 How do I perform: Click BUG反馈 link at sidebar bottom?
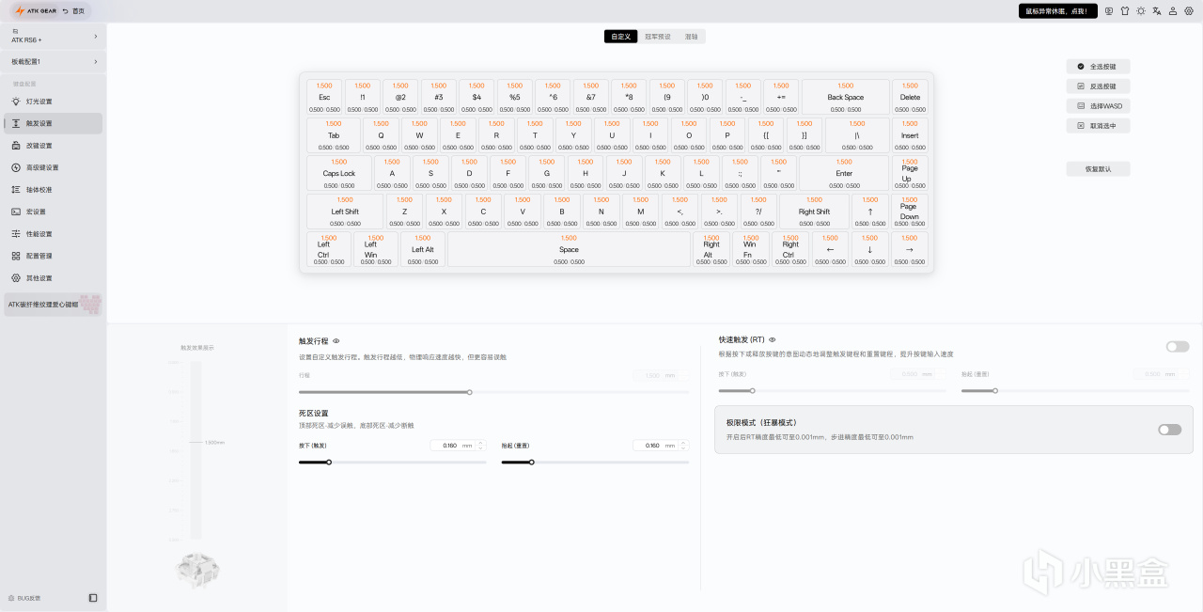point(28,598)
